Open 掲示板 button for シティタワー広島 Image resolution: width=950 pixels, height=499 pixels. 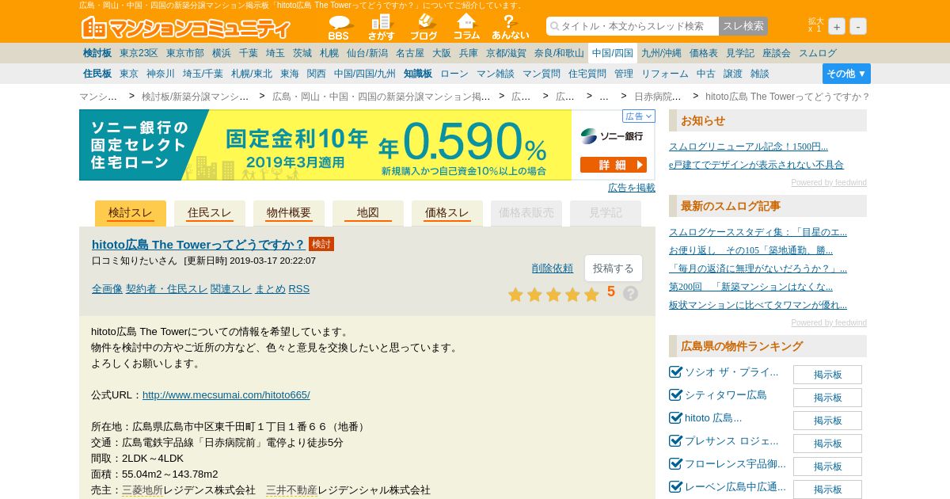click(x=827, y=398)
